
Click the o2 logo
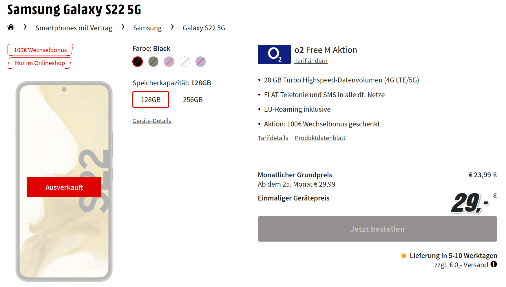tap(274, 54)
